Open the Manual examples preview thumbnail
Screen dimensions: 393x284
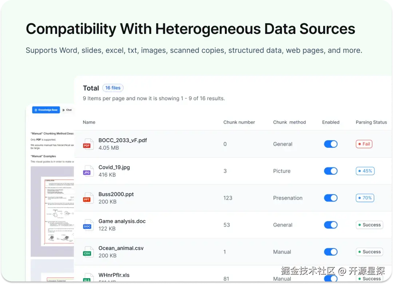(52, 211)
